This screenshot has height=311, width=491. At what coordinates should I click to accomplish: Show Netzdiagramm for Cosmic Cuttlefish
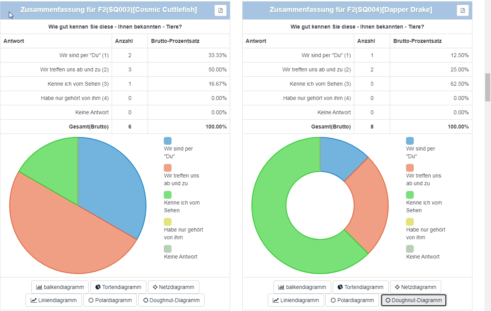(173, 287)
